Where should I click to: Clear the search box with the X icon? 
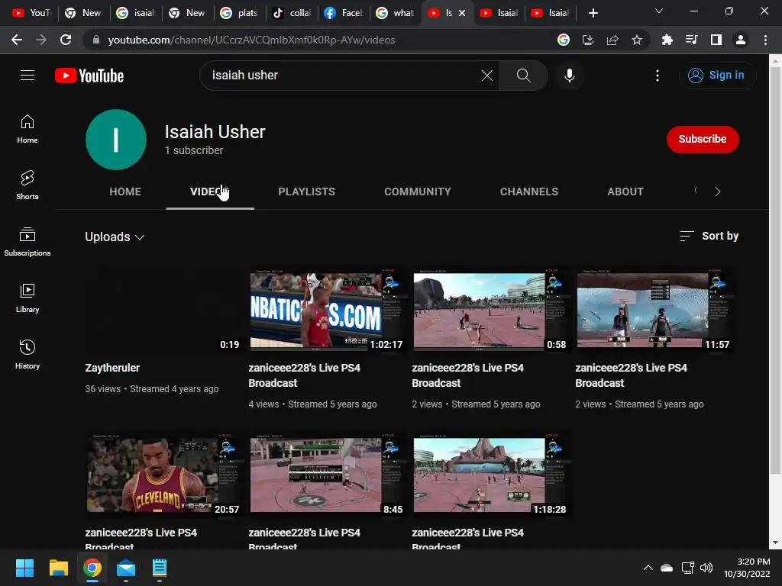pos(486,76)
